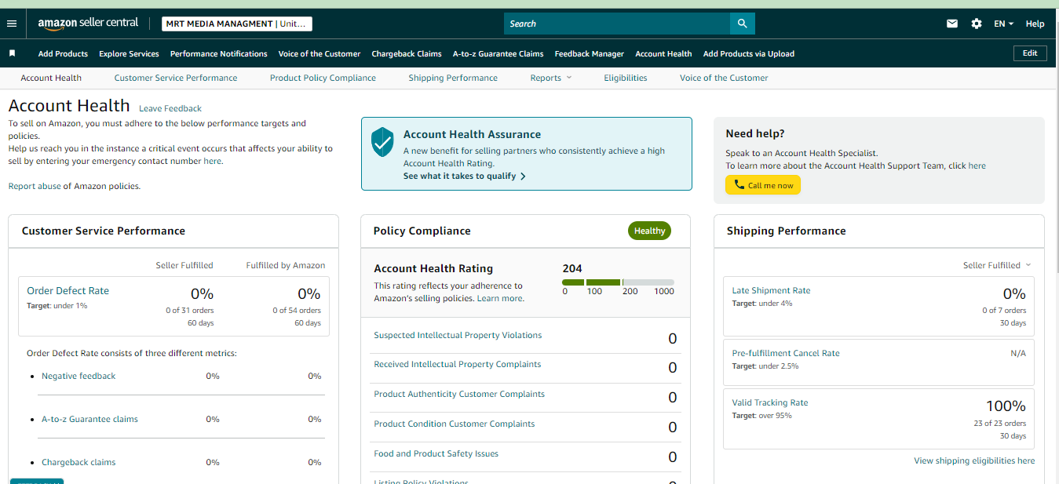Click the Amazon Seller Central logo
Image resolution: width=1059 pixels, height=484 pixels.
pos(88,24)
